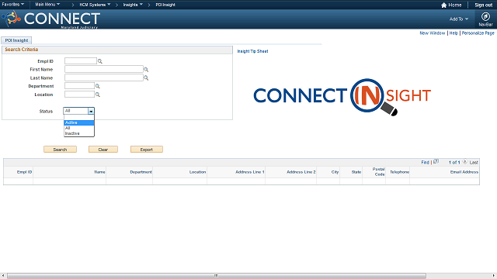Click the Empl ID column header
497x279 pixels.
pyautogui.click(x=24, y=172)
